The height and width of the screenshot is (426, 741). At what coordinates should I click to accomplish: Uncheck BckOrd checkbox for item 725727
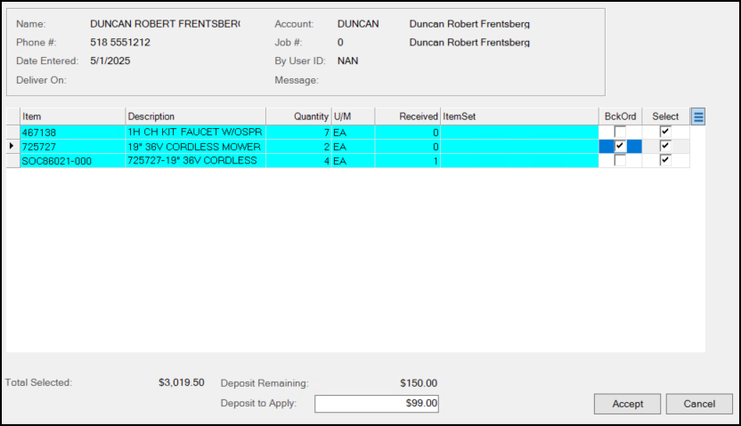pyautogui.click(x=620, y=146)
